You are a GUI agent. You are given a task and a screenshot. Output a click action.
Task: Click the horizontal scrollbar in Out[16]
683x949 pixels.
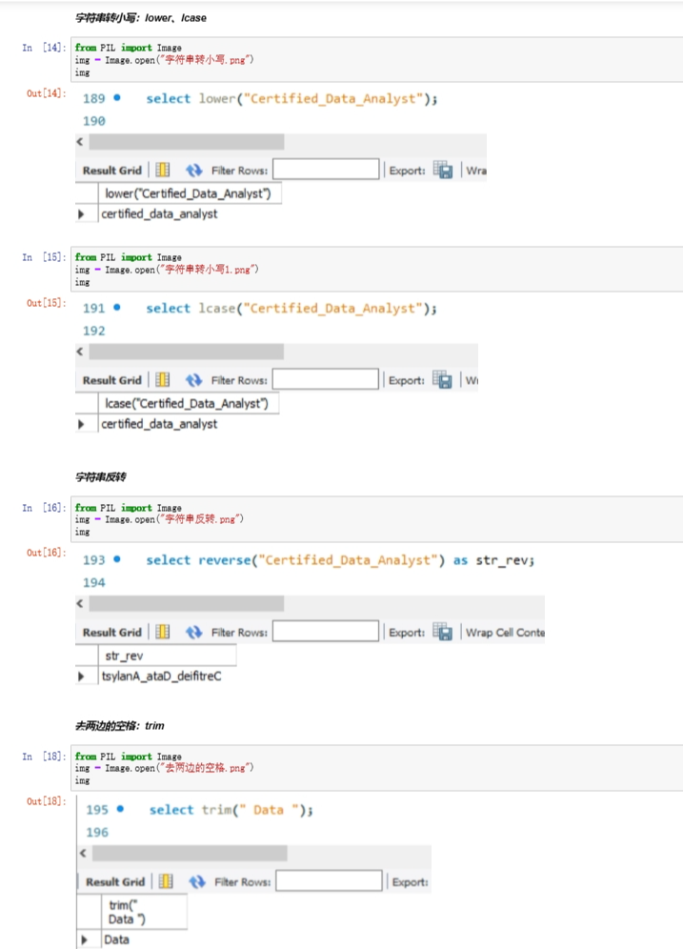(x=187, y=603)
